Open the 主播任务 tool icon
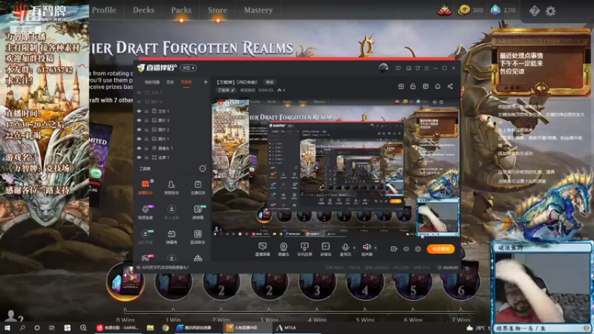The height and width of the screenshot is (334, 594). (198, 187)
